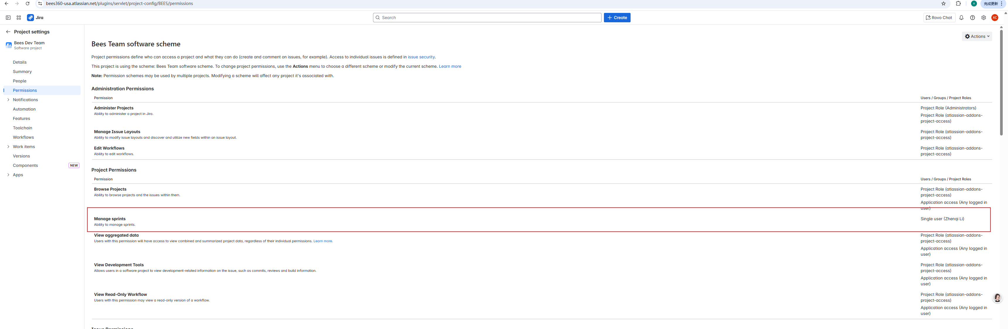Open floating assistant avatar at right edge

(x=997, y=298)
